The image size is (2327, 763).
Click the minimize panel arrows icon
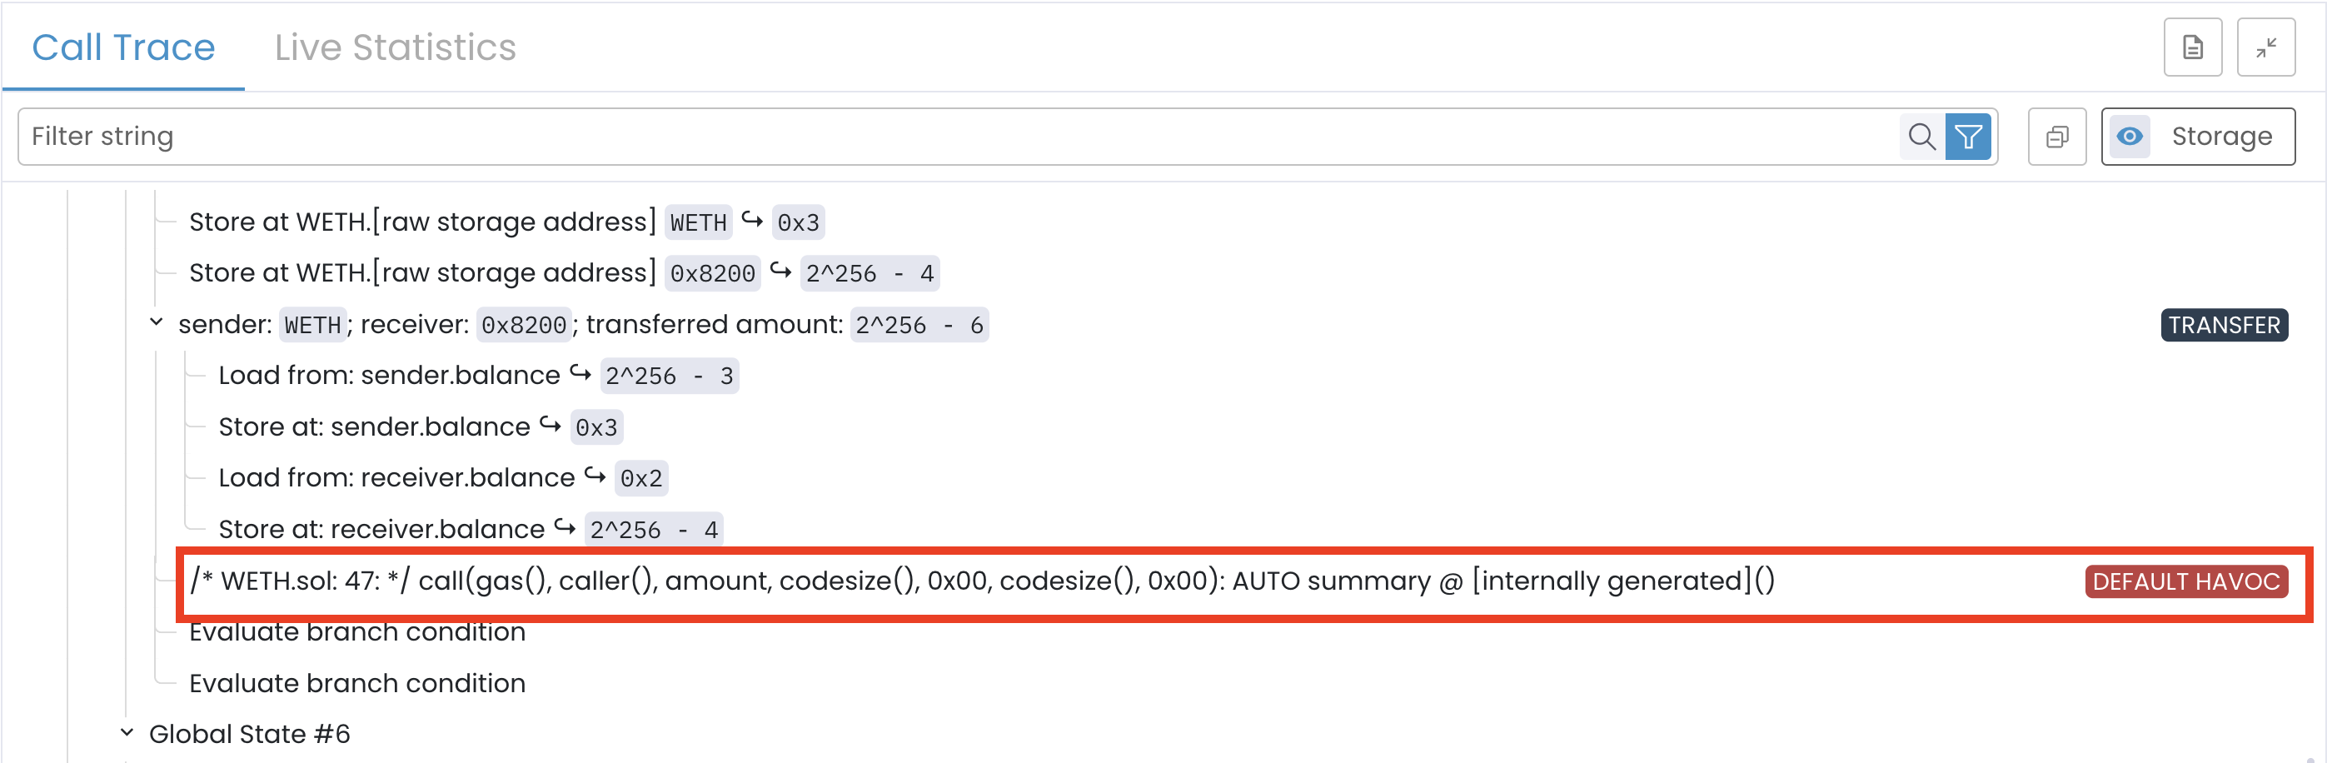pyautogui.click(x=2265, y=47)
